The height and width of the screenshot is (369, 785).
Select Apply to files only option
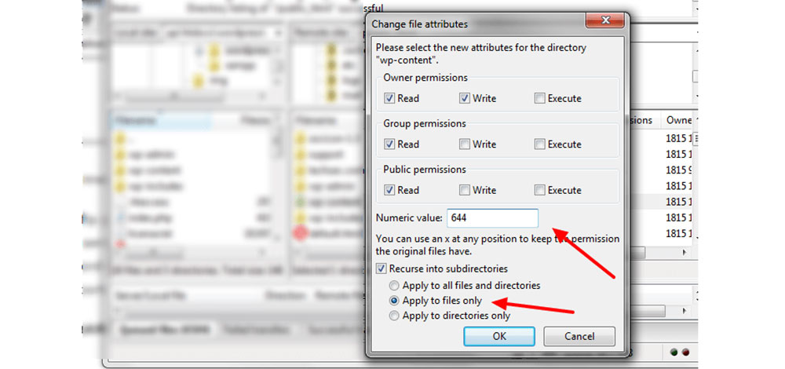395,301
